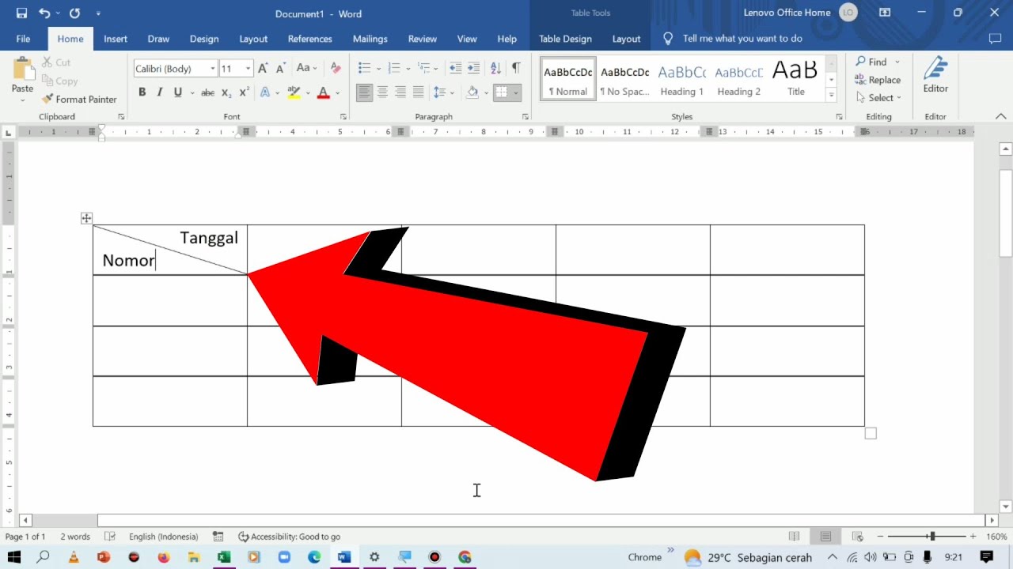Shrink font size with the smaller A icon
This screenshot has width=1013, height=569.
click(x=280, y=69)
